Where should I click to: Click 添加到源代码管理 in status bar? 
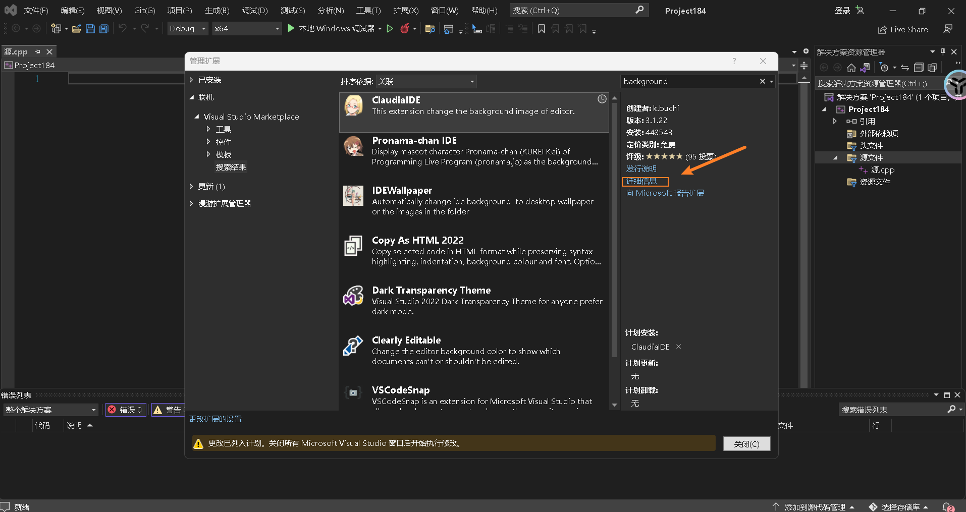[x=814, y=507]
